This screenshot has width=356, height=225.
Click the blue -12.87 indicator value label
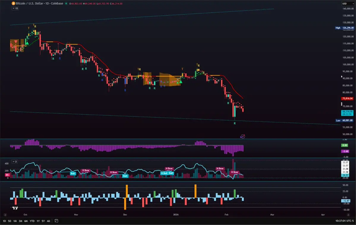pos(346,201)
